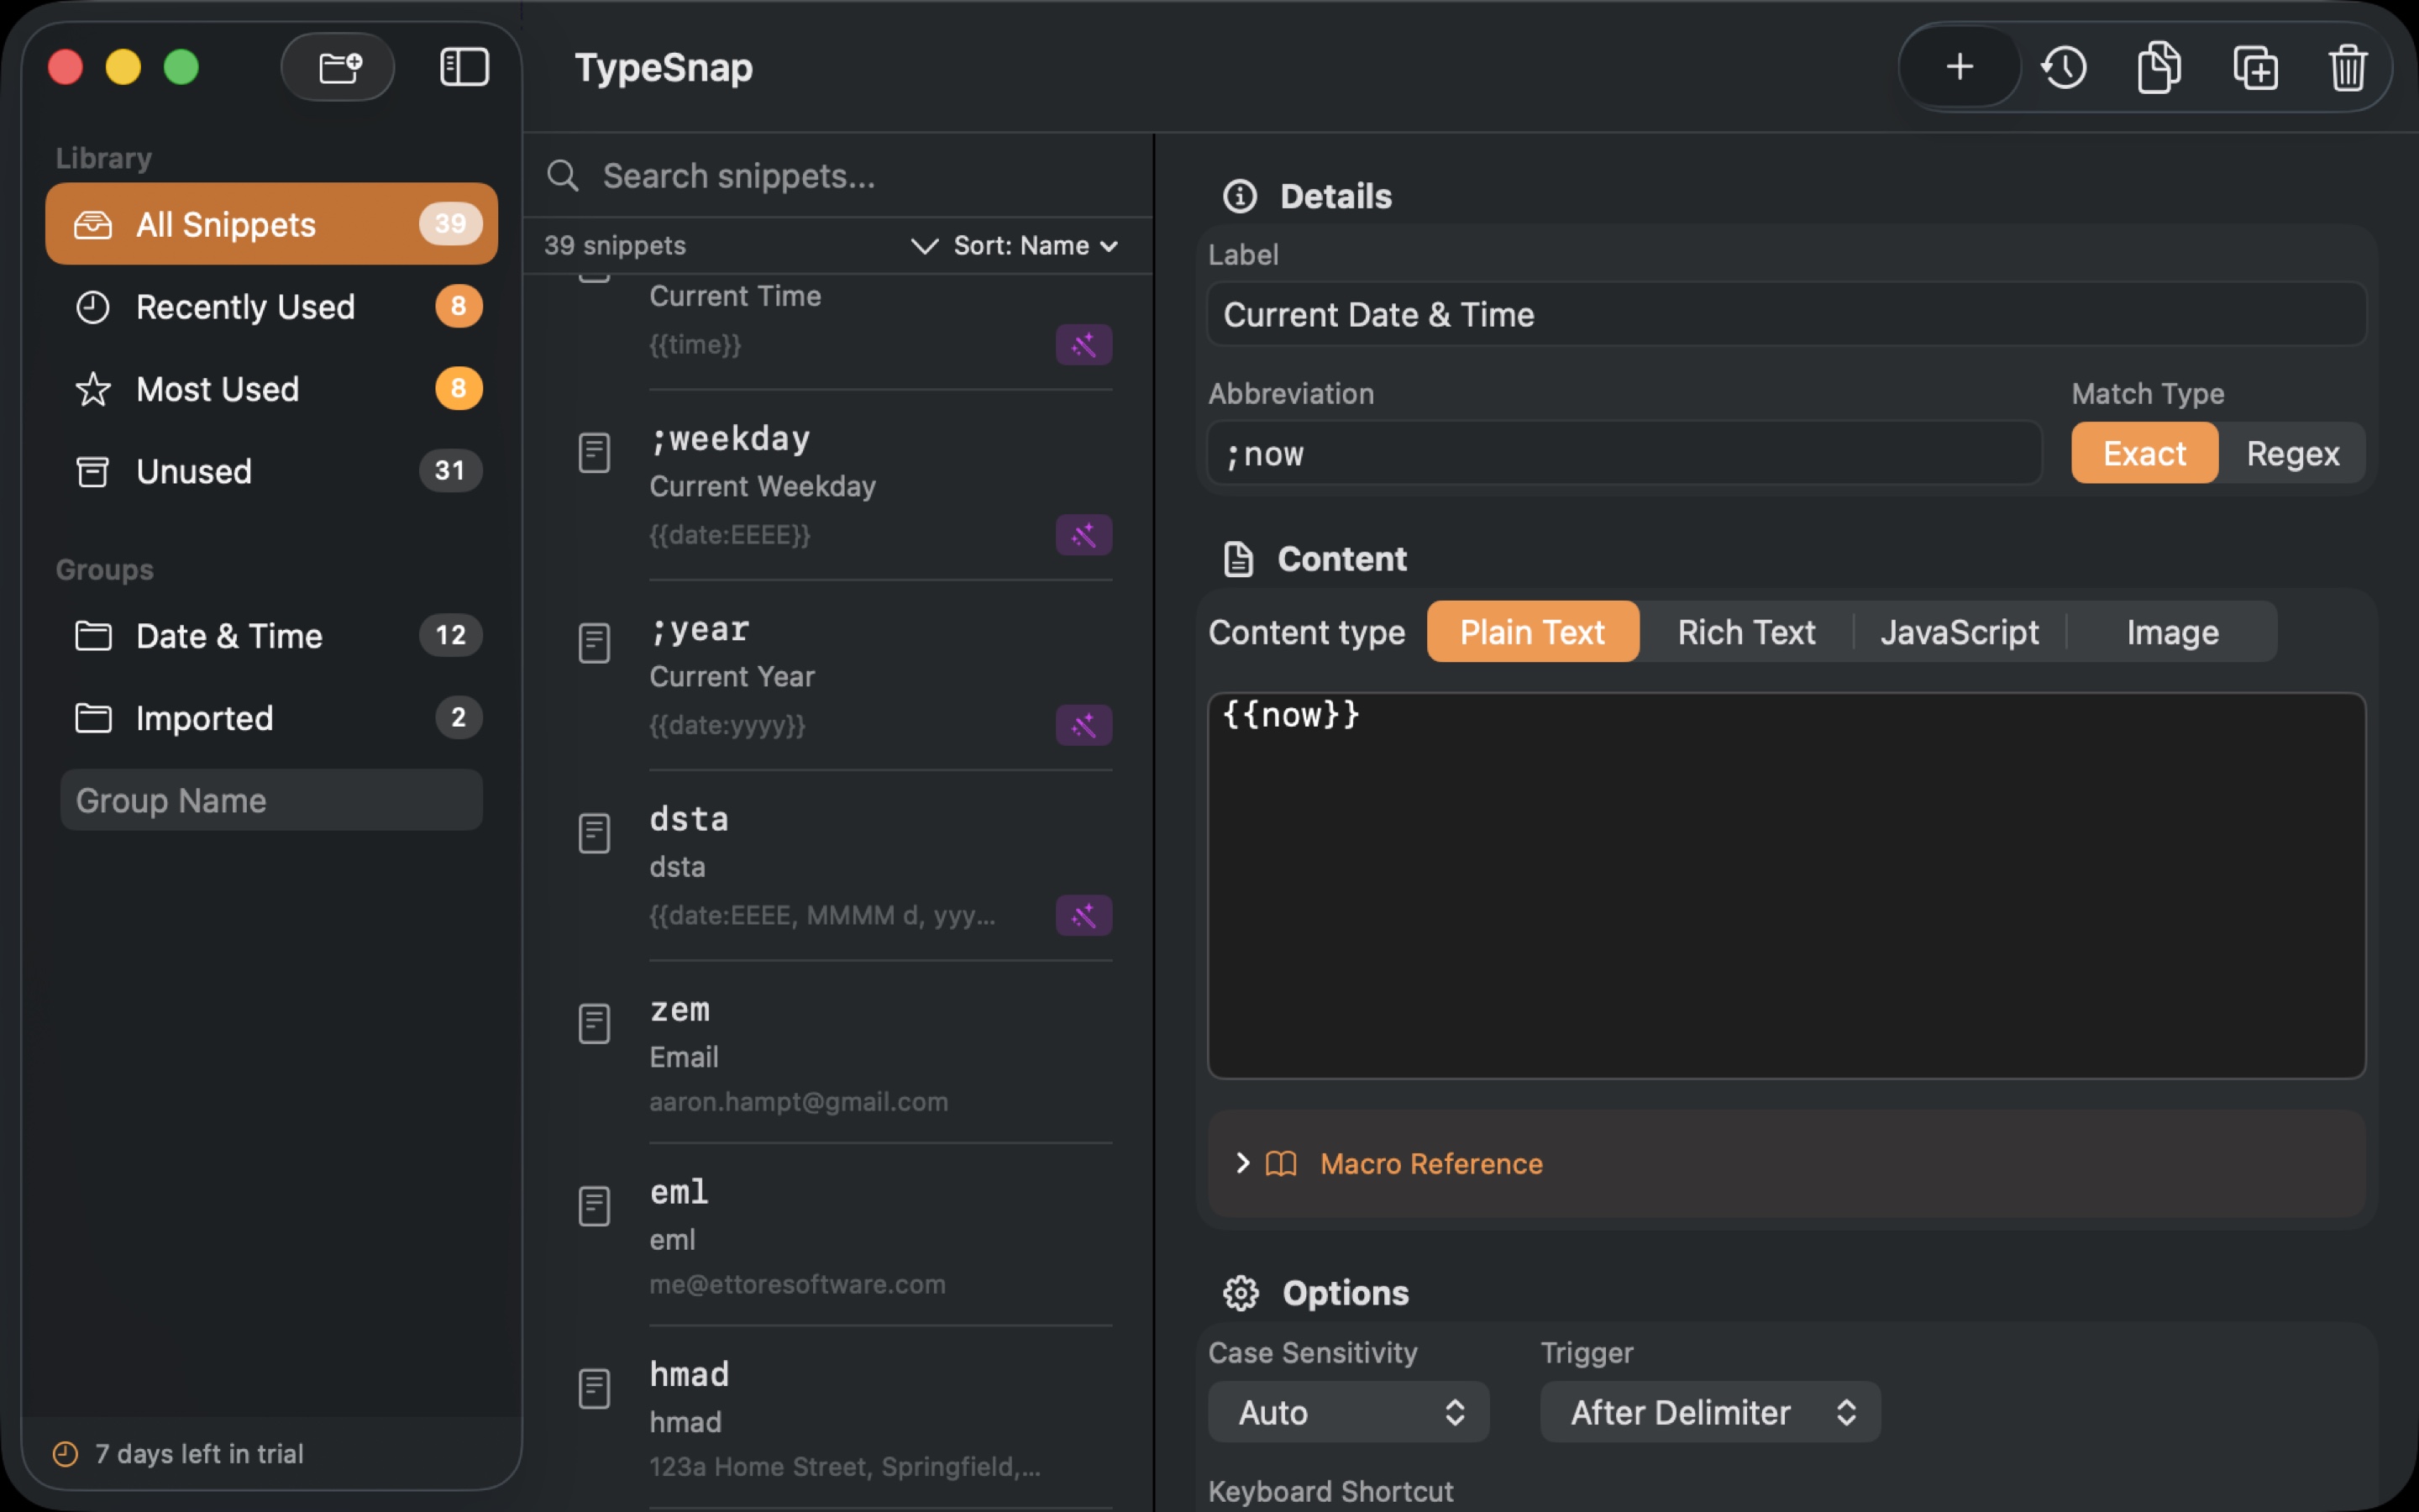Screen dimensions: 2419x1512
Task: Click the plus icon to add snippet
Action: pyautogui.click(x=1960, y=67)
